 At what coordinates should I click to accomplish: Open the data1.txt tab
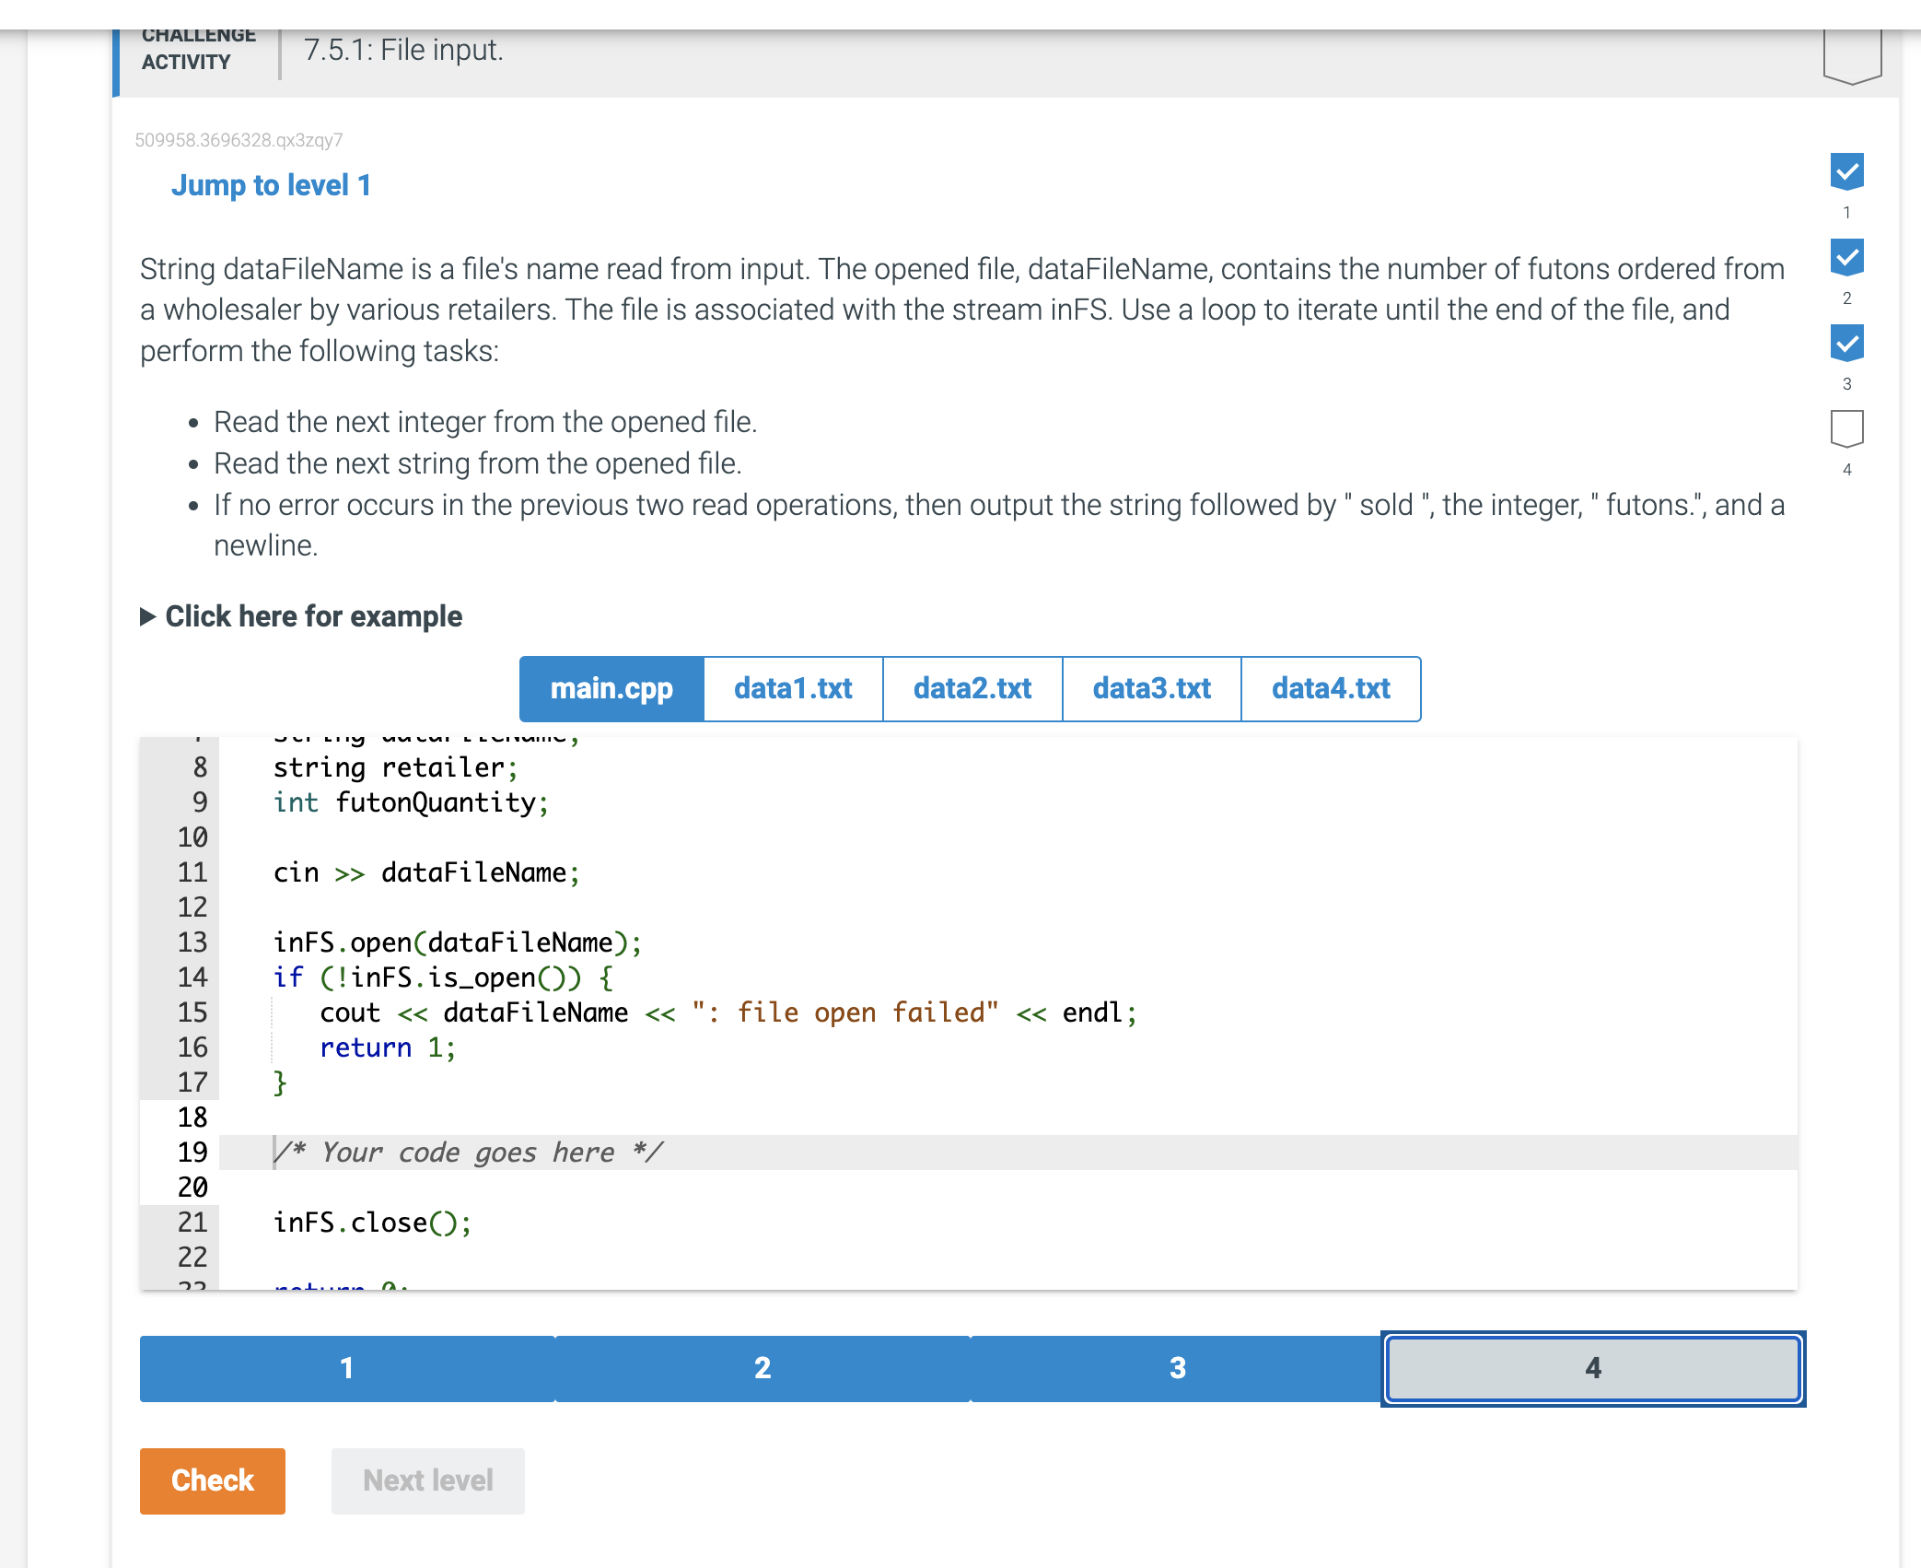pos(793,688)
